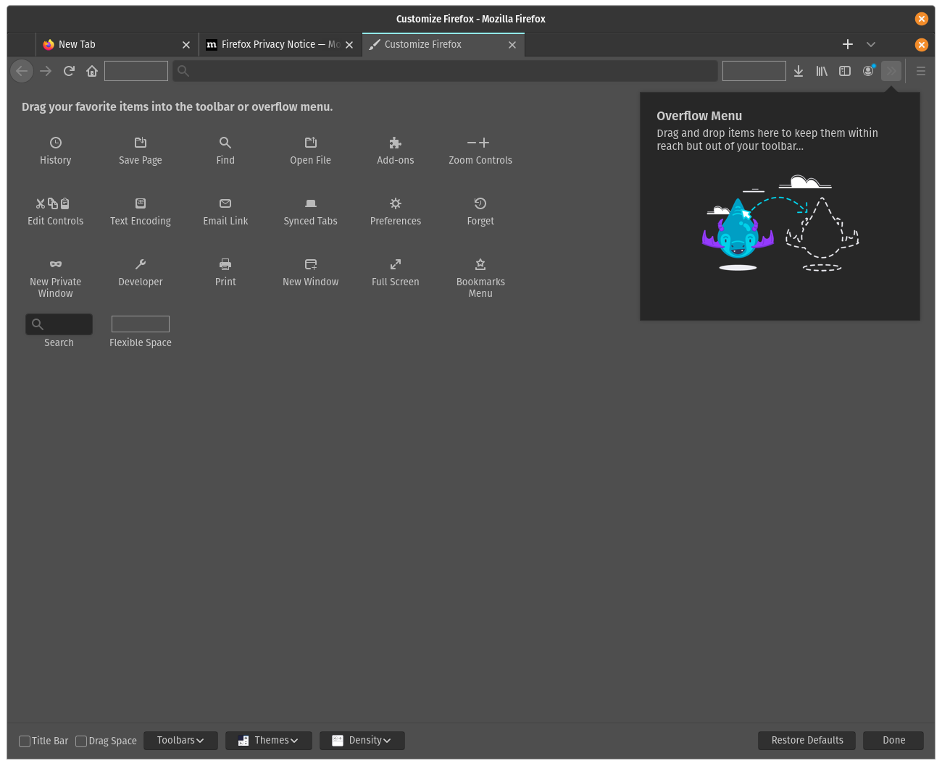Screen dimensions: 942x766
Task: Click the flexible space right of URL bar
Action: click(754, 71)
